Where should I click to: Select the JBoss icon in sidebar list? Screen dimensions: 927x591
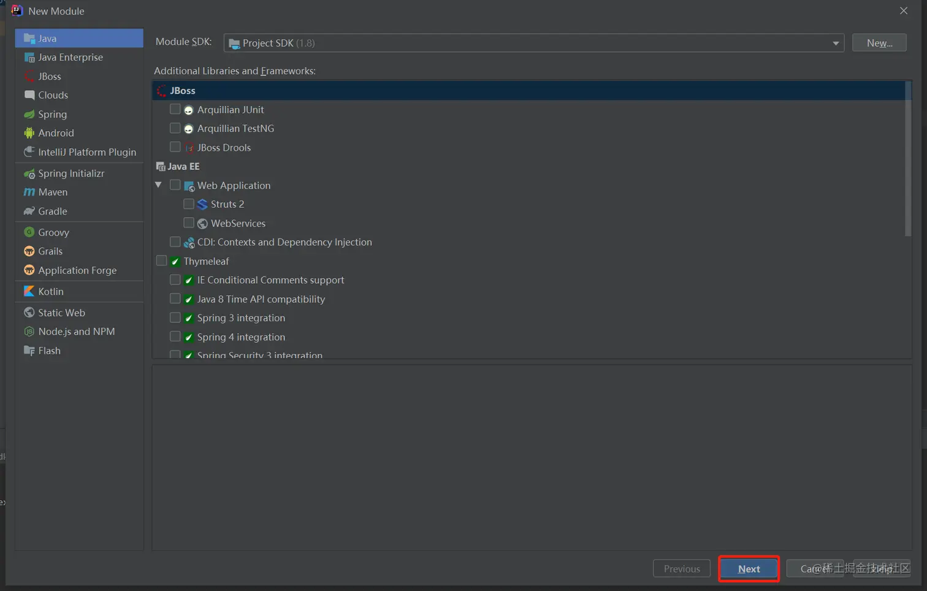point(29,76)
